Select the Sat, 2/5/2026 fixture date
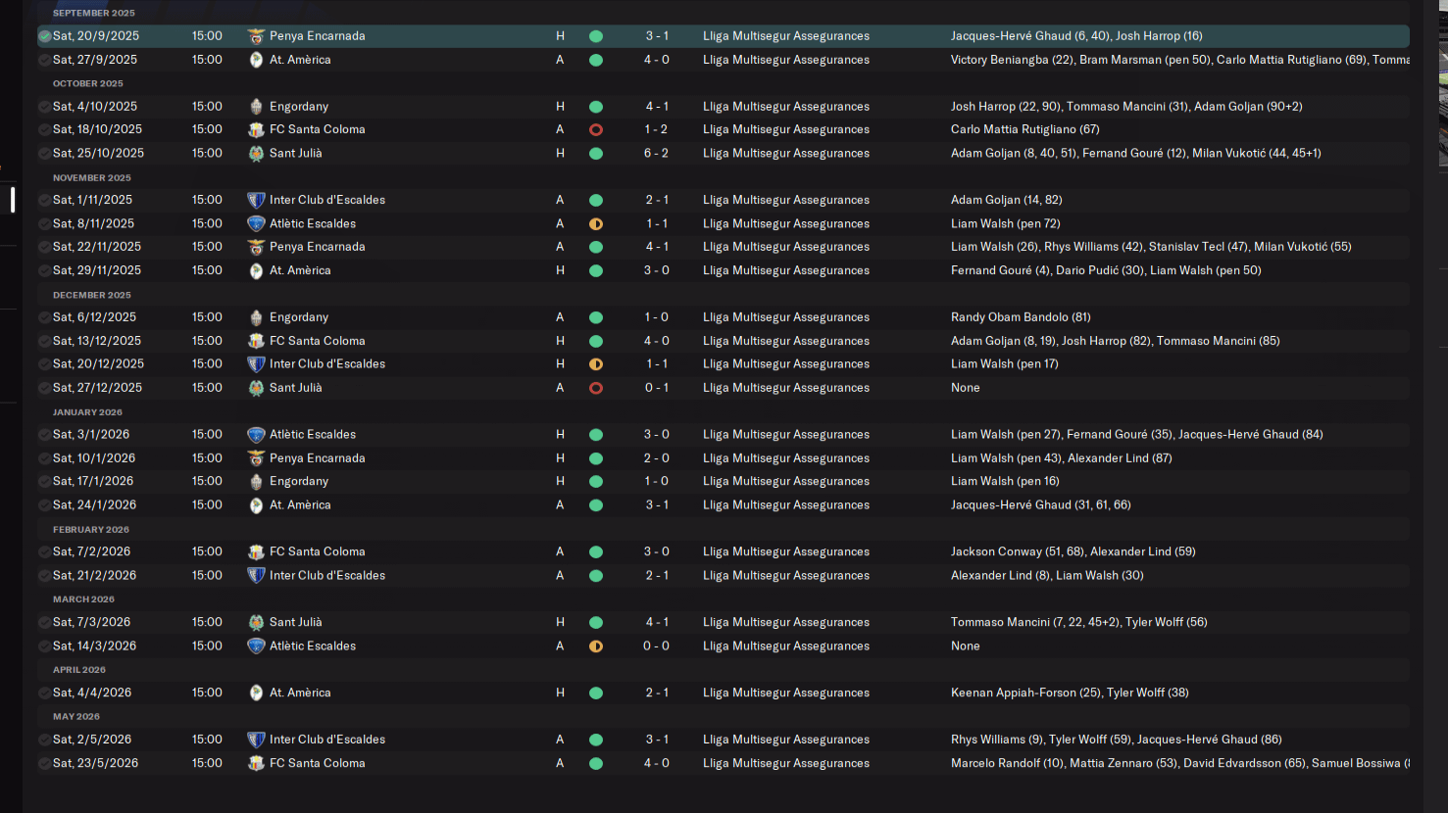The width and height of the screenshot is (1448, 813). (x=95, y=740)
